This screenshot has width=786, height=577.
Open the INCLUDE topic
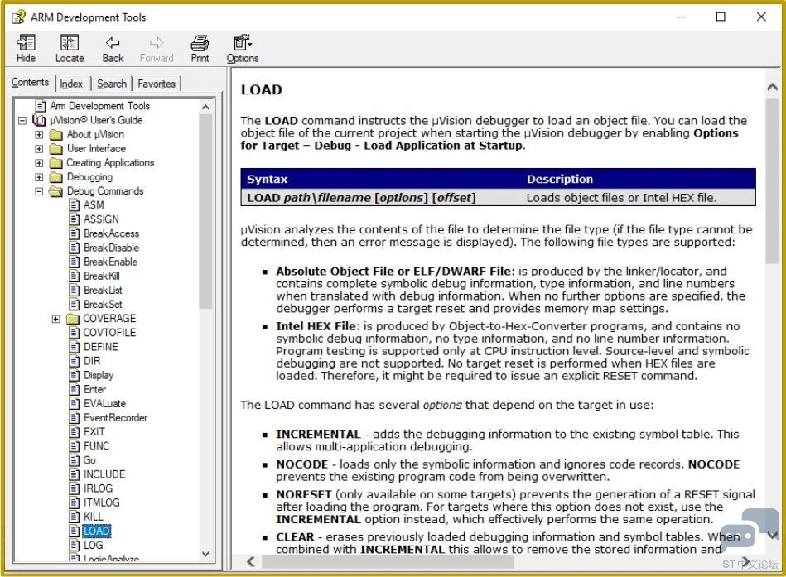point(104,474)
